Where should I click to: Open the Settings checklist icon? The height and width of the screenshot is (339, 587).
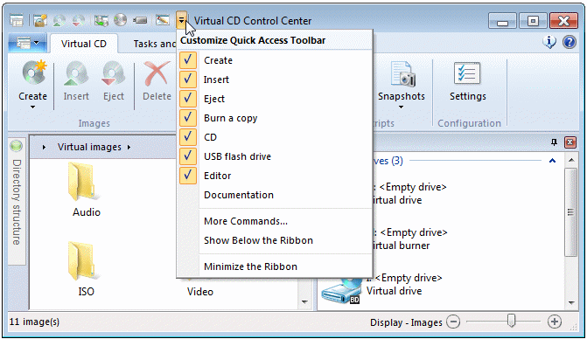coord(467,73)
